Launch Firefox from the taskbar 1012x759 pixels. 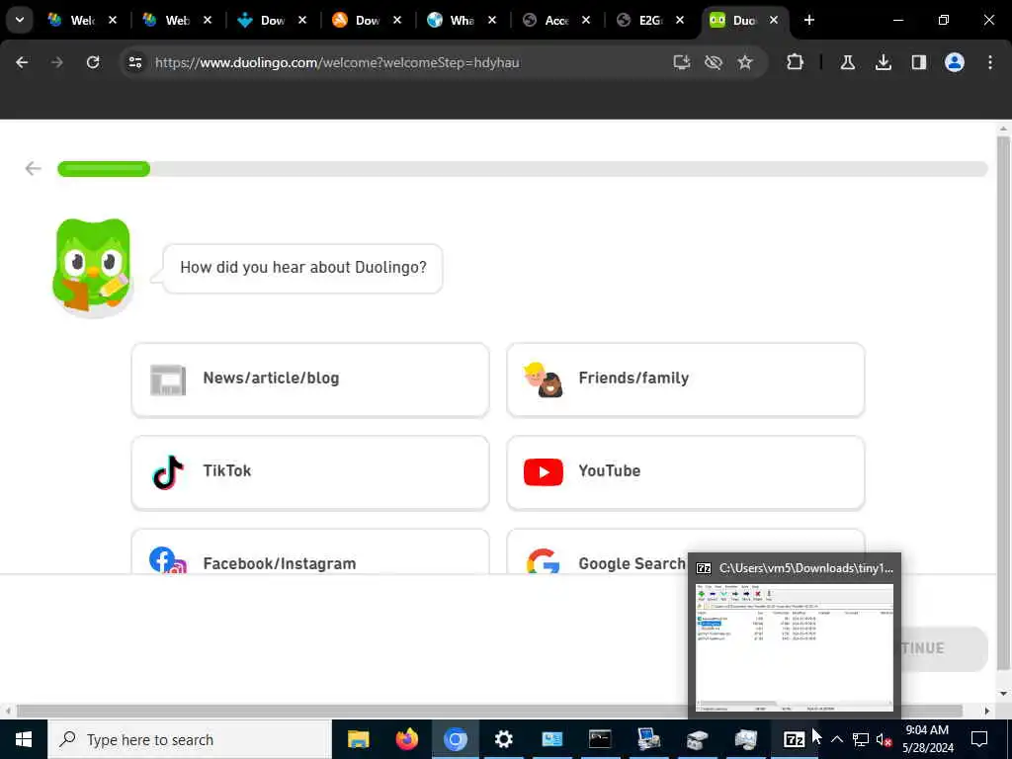click(406, 739)
